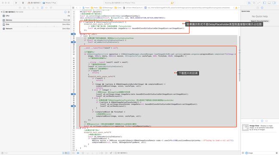Screen dimensions: 279x155
Task: Open the Code Snippet library tab
Action: [258, 121]
